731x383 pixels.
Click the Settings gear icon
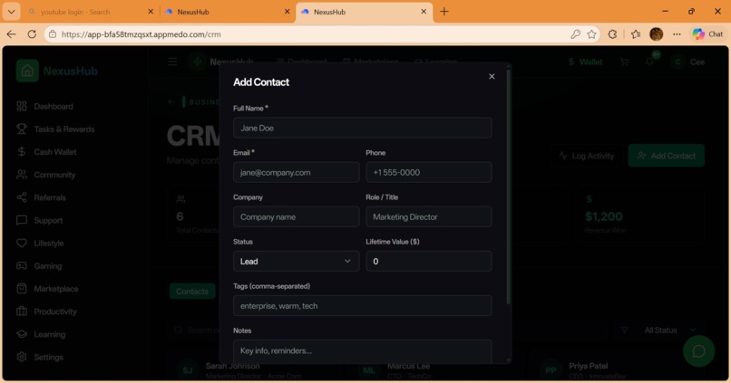(x=22, y=357)
